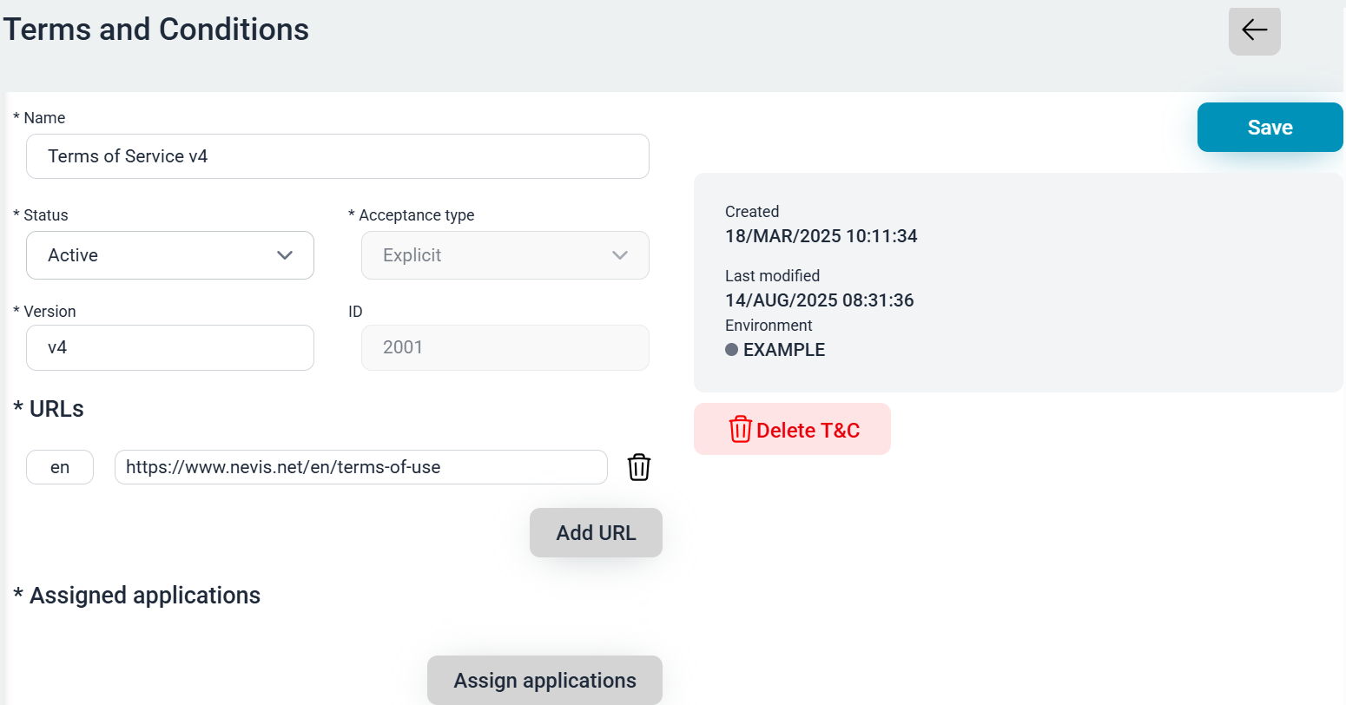Click the Assign applications button

click(x=544, y=681)
